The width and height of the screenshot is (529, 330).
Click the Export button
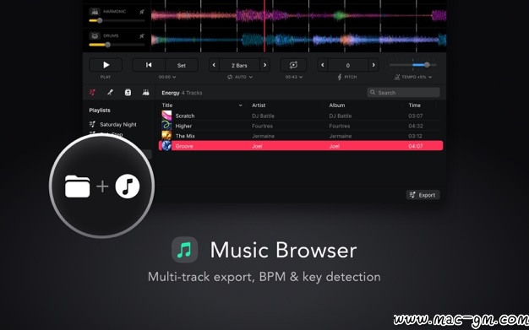click(423, 195)
